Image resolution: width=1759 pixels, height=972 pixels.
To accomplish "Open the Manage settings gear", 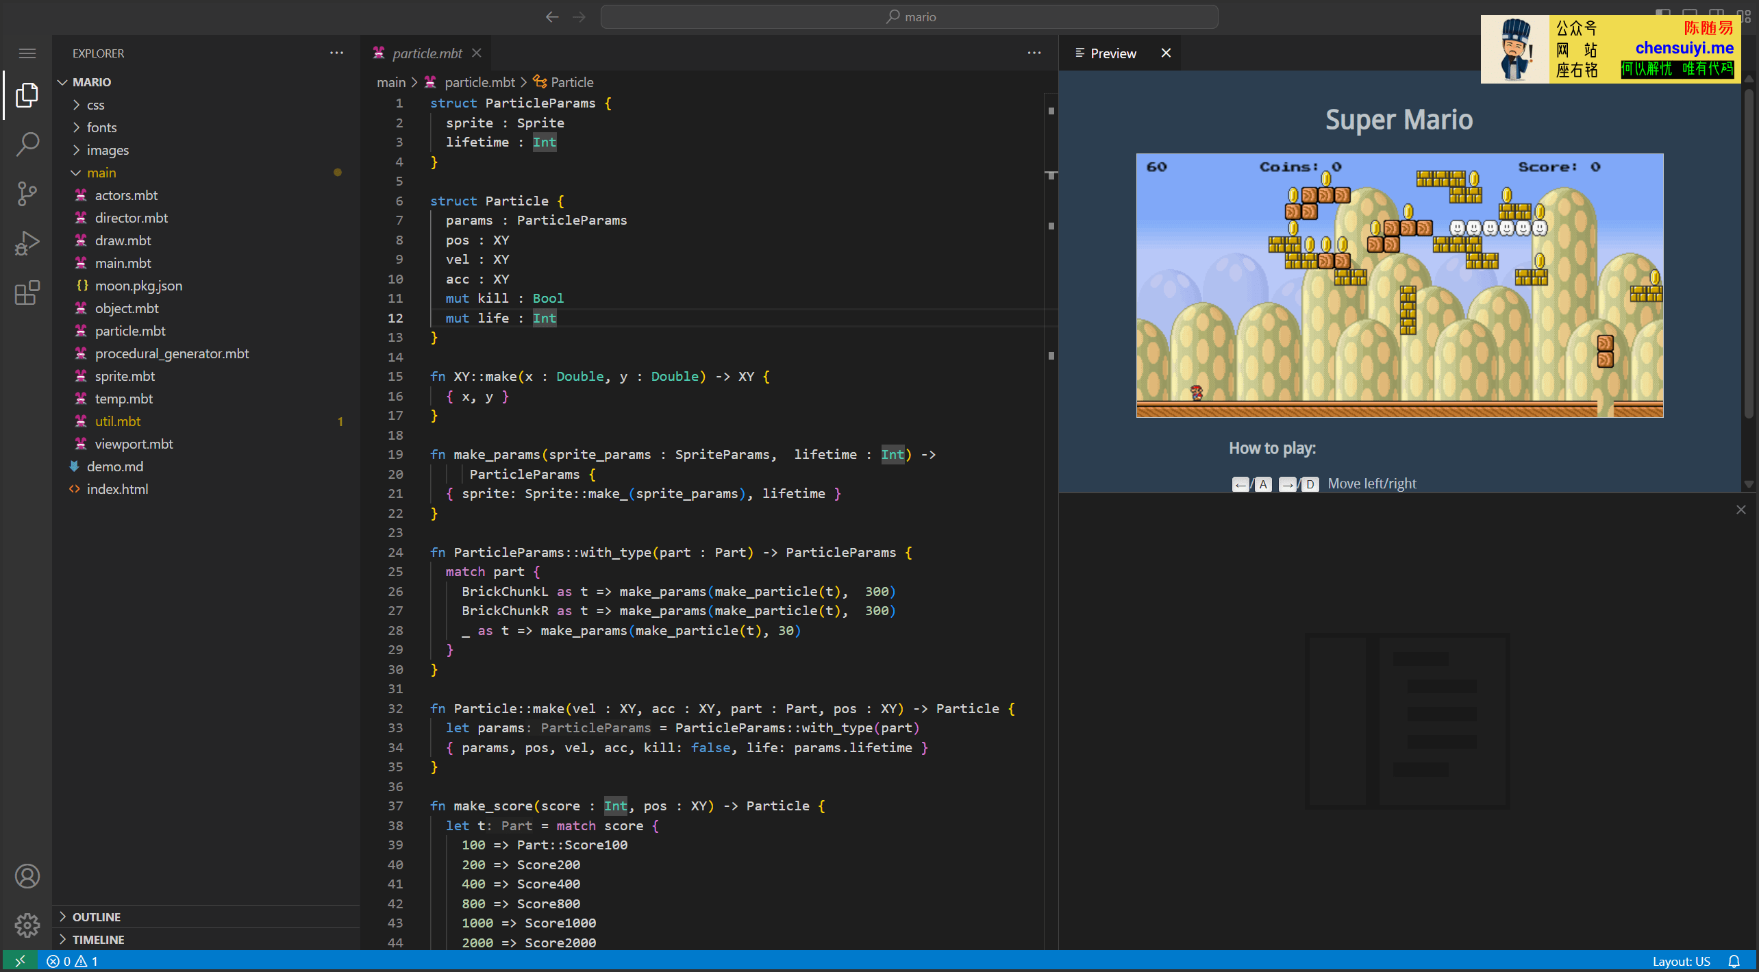I will [27, 925].
